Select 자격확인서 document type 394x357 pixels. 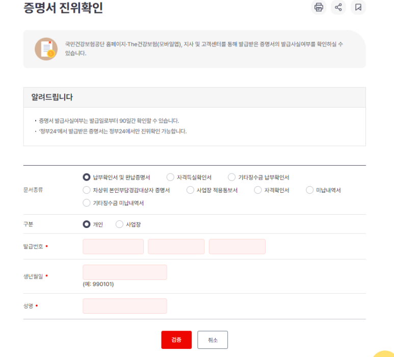pos(258,190)
